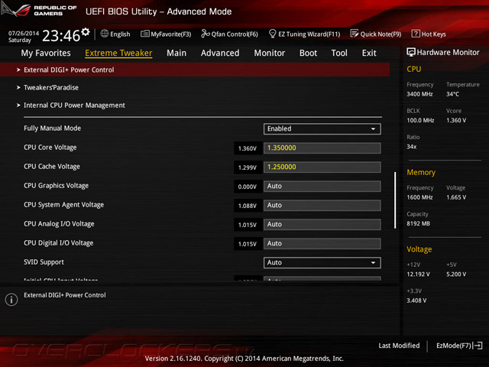
Task: Click the CPU Cache Voltage label
Action: point(52,167)
